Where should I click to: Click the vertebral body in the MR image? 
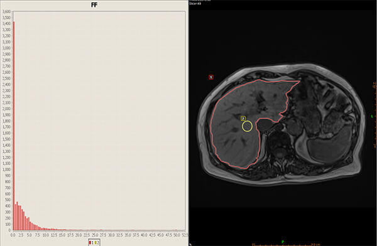click(280, 139)
